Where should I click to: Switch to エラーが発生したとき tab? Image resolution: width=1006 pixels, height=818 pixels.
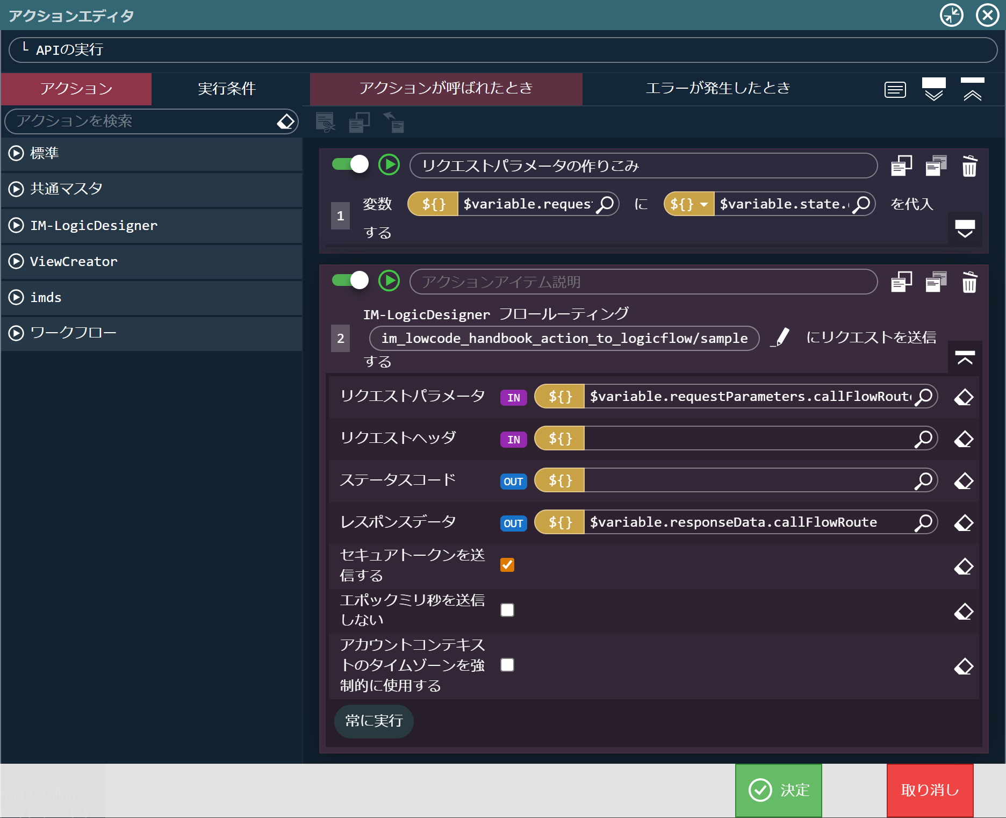[718, 88]
